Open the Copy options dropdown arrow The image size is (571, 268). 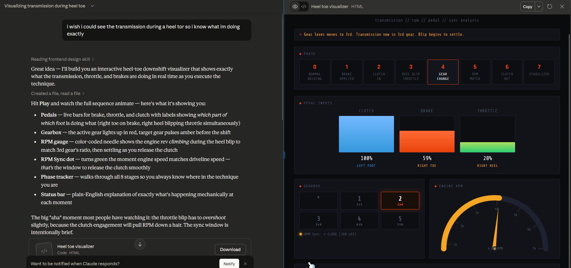(x=539, y=6)
